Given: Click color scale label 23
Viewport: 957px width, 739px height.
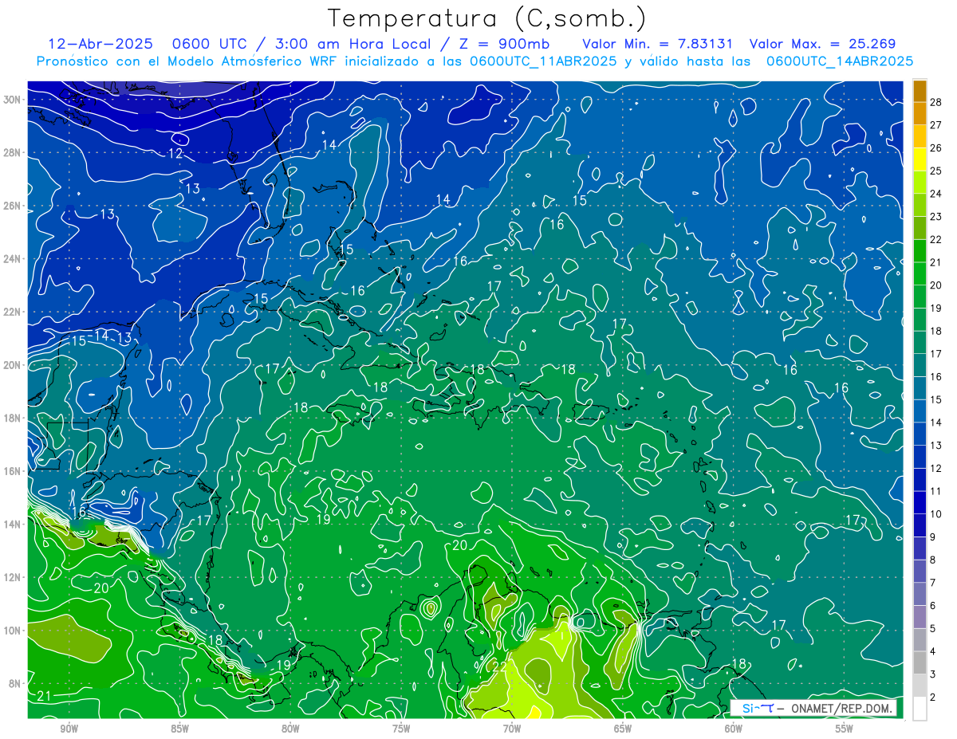Looking at the screenshot, I should (x=935, y=217).
